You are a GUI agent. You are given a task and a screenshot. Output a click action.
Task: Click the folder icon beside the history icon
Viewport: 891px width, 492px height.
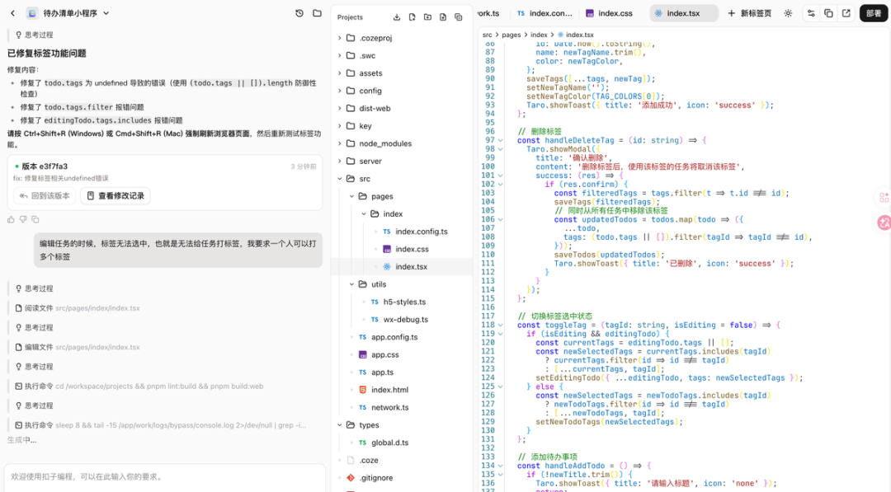317,13
